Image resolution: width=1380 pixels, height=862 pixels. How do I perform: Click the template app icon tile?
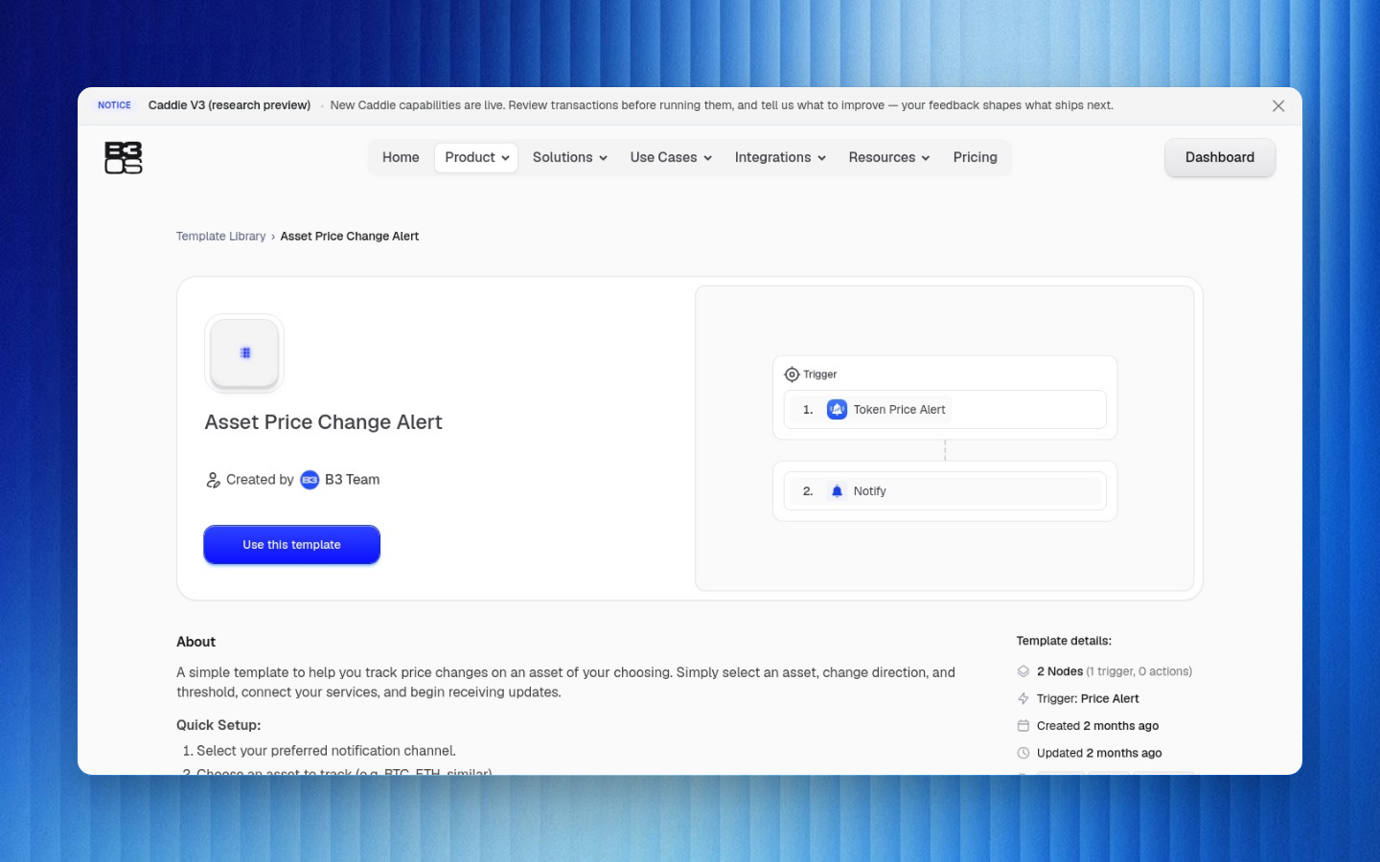(x=244, y=353)
